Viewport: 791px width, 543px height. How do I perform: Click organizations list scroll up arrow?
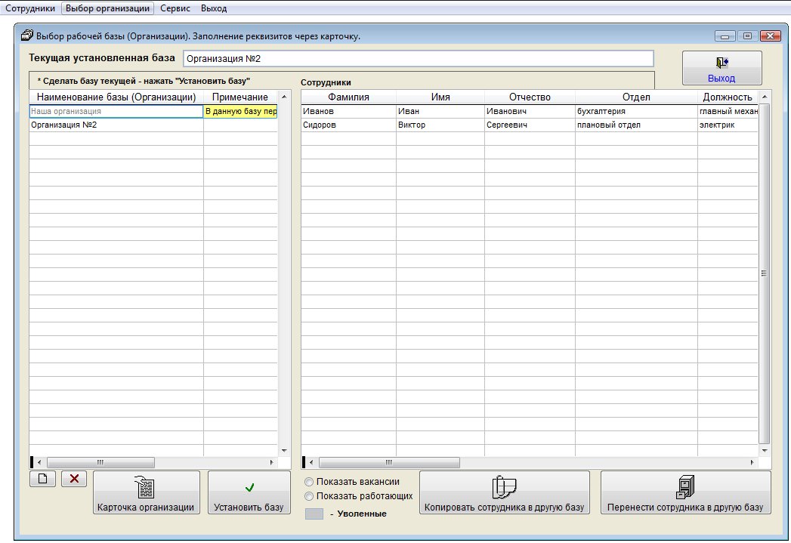coord(284,97)
